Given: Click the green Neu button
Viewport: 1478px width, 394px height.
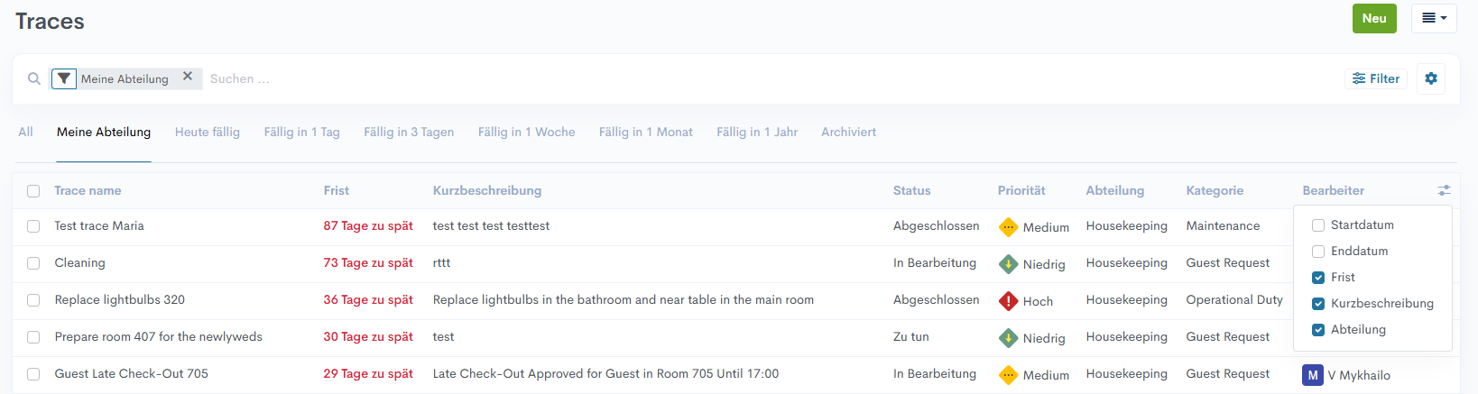Looking at the screenshot, I should [x=1374, y=18].
